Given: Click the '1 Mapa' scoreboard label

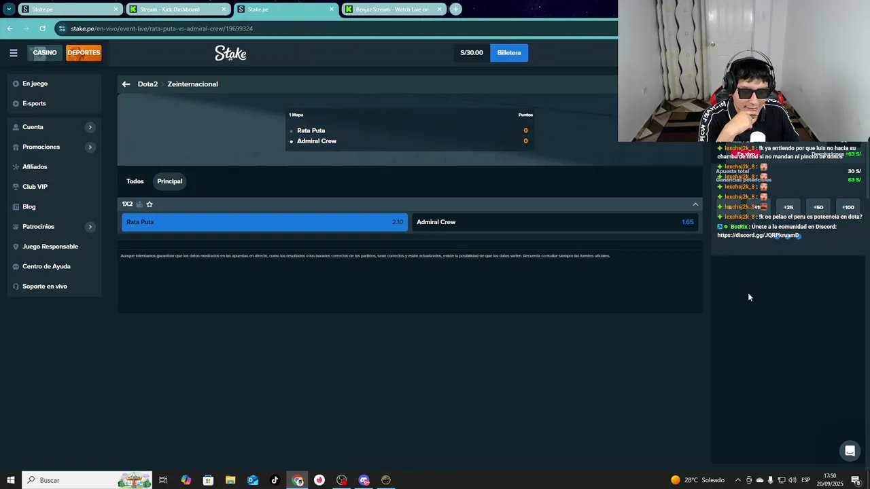Looking at the screenshot, I should 296,115.
